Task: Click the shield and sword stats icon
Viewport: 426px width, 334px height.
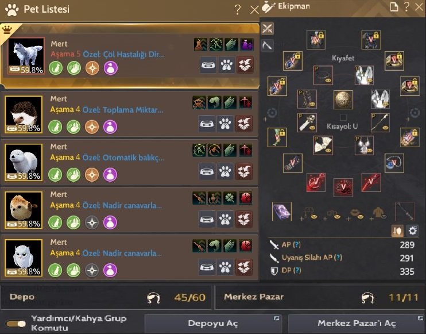Action: pyautogui.click(x=397, y=231)
